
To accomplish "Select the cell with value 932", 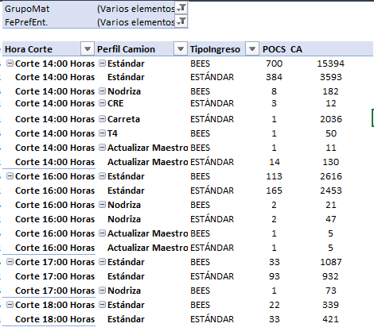I will [x=330, y=276].
